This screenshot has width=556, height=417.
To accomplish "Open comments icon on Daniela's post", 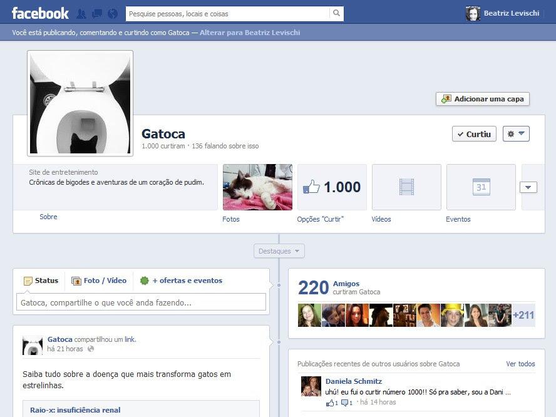I will click(x=344, y=403).
